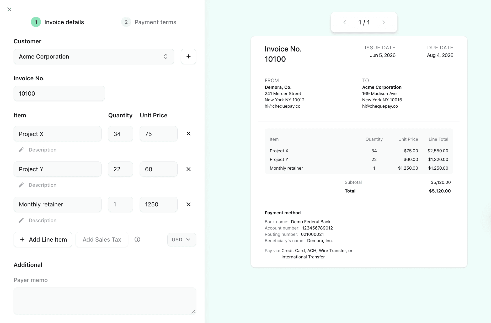Click the routing number 021000021
Image resolution: width=491 pixels, height=323 pixels.
click(312, 234)
